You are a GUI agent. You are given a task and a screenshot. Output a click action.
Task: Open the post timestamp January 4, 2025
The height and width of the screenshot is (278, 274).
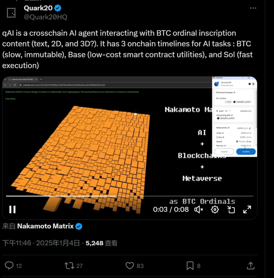click(x=41, y=243)
